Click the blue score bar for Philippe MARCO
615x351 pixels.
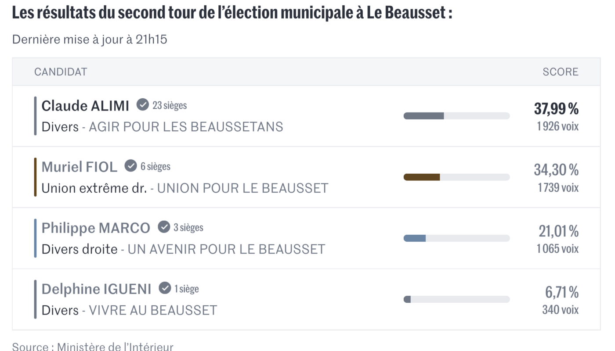415,238
